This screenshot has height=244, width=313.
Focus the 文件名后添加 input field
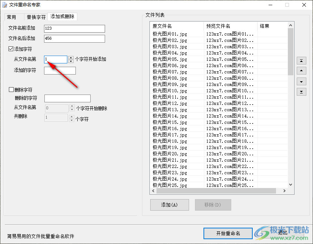tap(74, 39)
